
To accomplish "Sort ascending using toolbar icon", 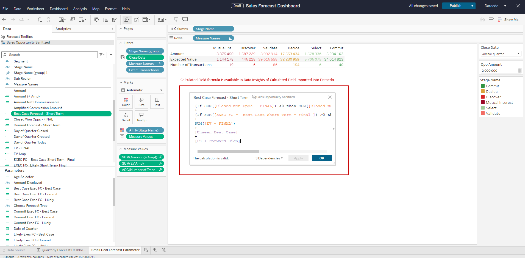I will (x=105, y=20).
